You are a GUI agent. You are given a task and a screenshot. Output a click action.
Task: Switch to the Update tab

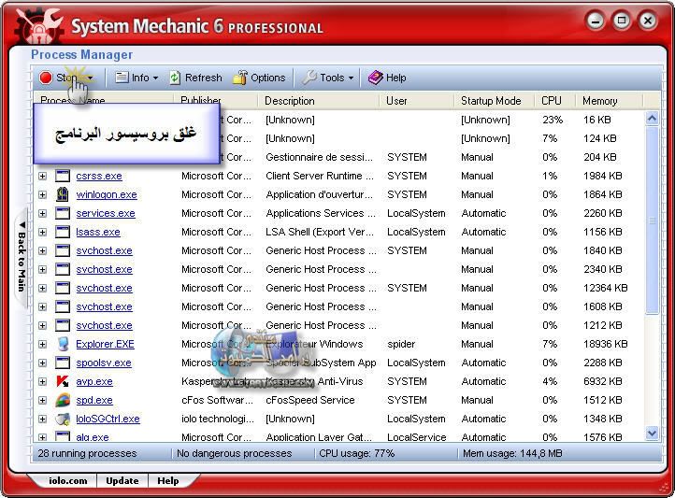click(x=122, y=481)
